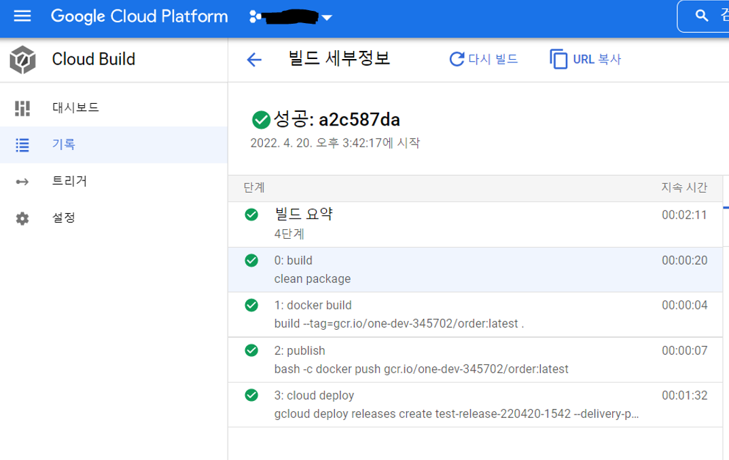Click the URL 복사 button label

point(597,60)
